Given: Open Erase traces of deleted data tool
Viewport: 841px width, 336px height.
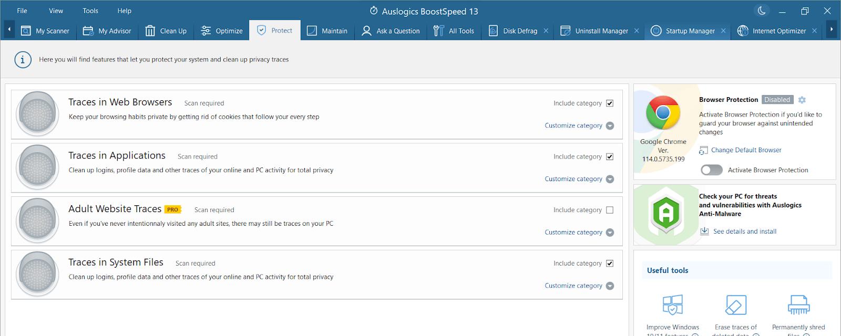Looking at the screenshot, I should [x=736, y=304].
